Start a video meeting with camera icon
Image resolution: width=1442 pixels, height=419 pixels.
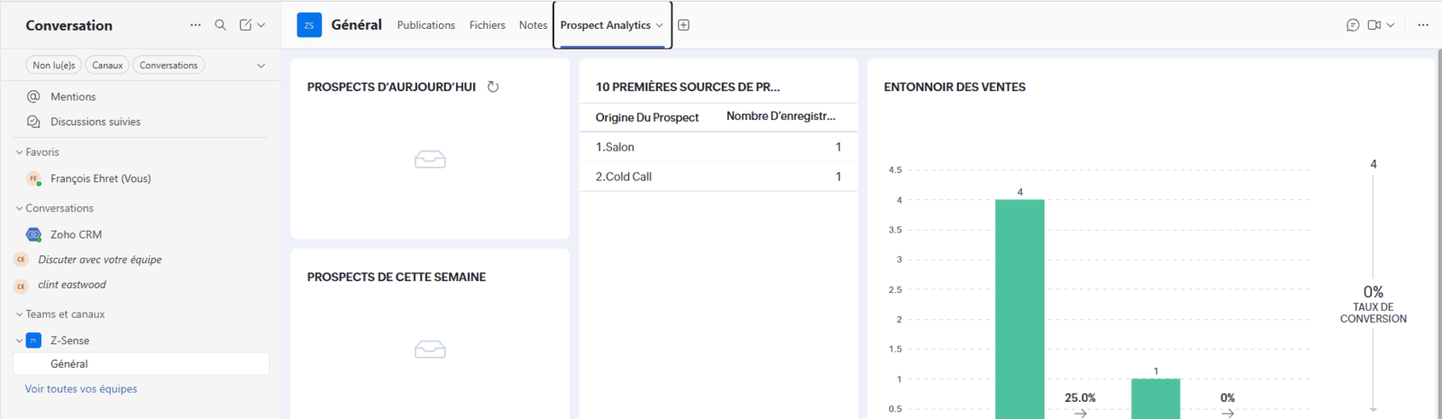pyautogui.click(x=1374, y=25)
